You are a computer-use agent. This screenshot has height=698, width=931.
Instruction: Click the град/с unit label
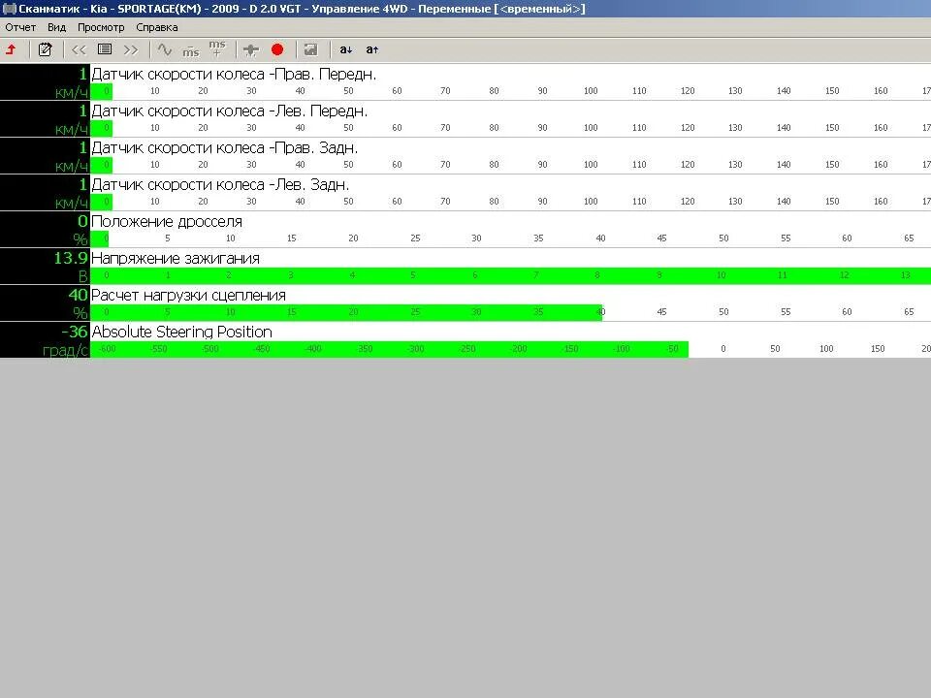point(65,350)
